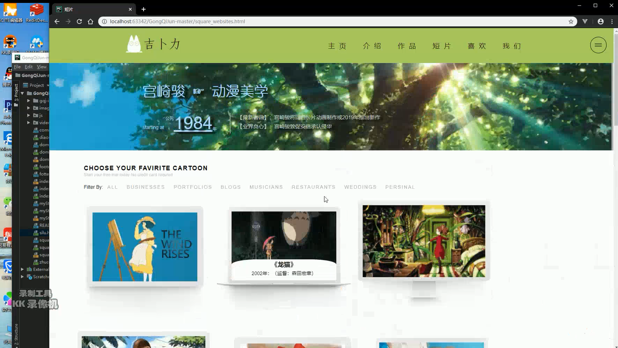Open the RedisDes desktop shortcut
618x348 pixels.
(x=37, y=12)
